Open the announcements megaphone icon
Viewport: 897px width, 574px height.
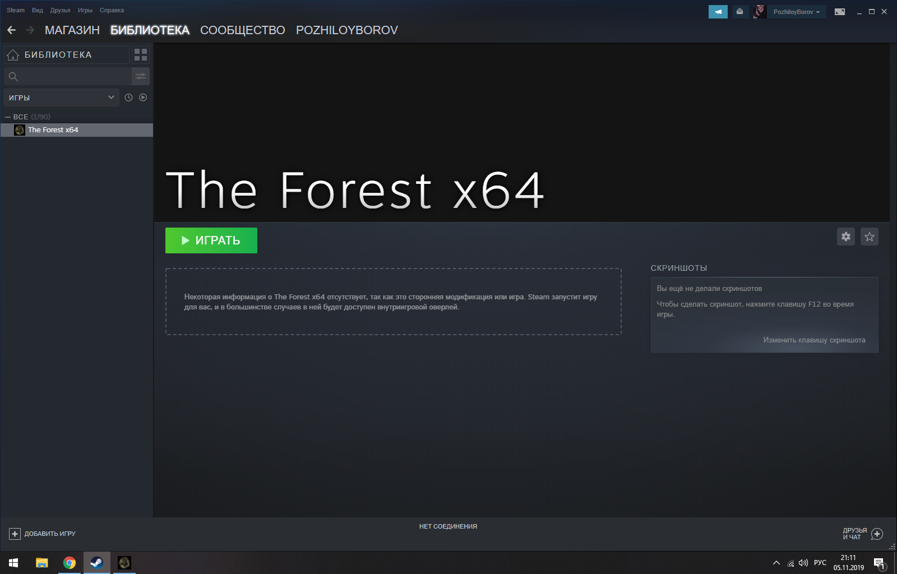click(718, 12)
